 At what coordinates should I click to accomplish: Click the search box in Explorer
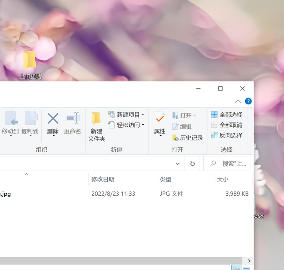click(227, 164)
